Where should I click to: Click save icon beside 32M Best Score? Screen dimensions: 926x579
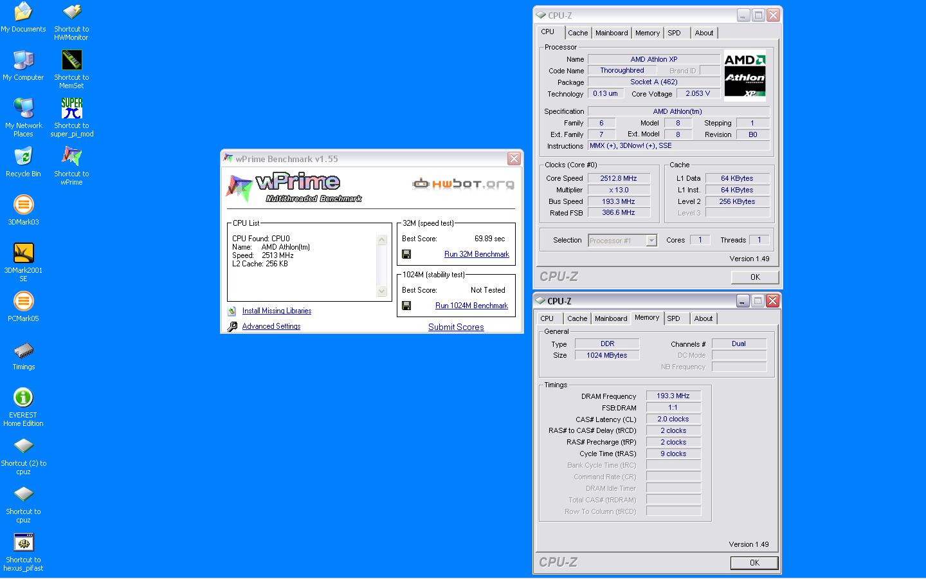406,254
